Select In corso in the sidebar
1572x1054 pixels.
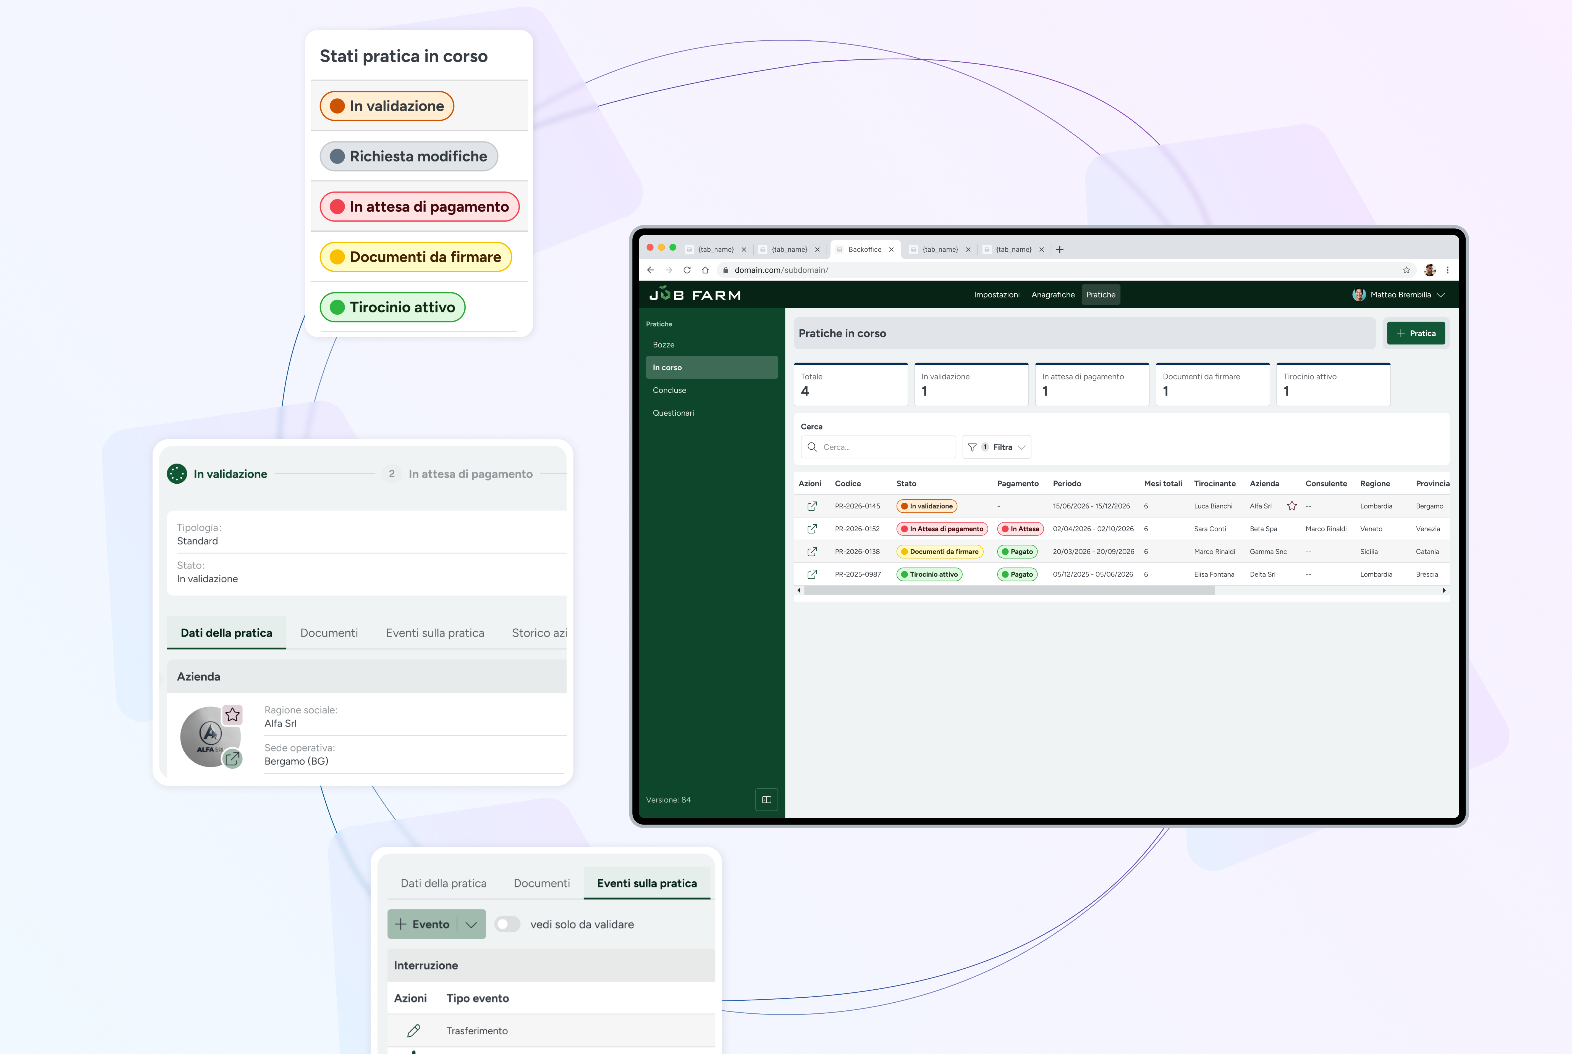712,368
